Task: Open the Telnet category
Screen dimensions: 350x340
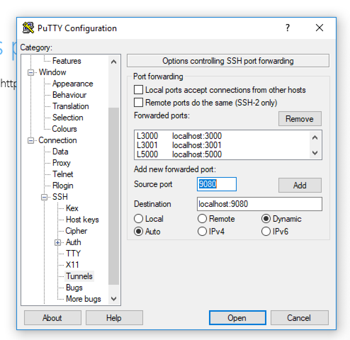Action: [63, 174]
